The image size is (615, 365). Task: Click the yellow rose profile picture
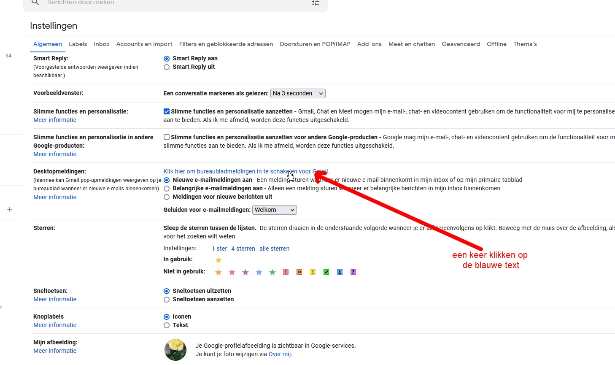(x=175, y=350)
